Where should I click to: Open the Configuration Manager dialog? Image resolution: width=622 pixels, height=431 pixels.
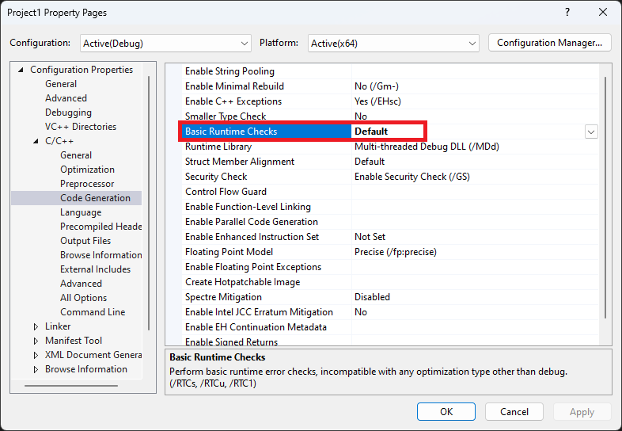pyautogui.click(x=549, y=43)
